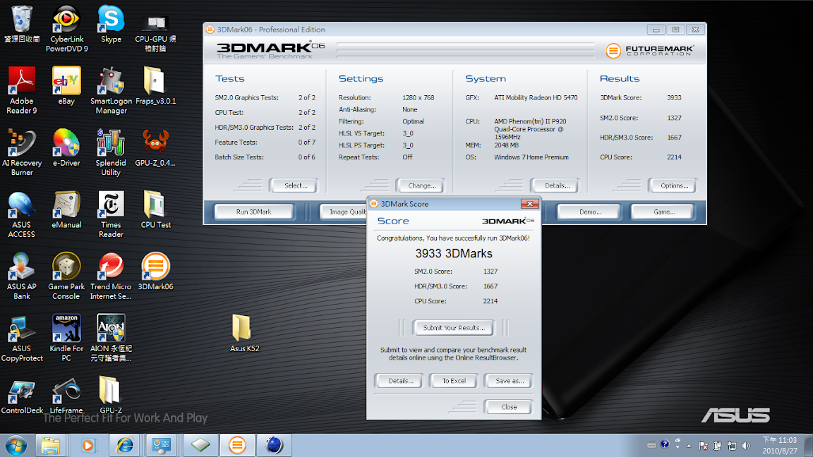This screenshot has width=813, height=457.
Task: Click the Futuremark Corporation logo
Action: pos(650,50)
